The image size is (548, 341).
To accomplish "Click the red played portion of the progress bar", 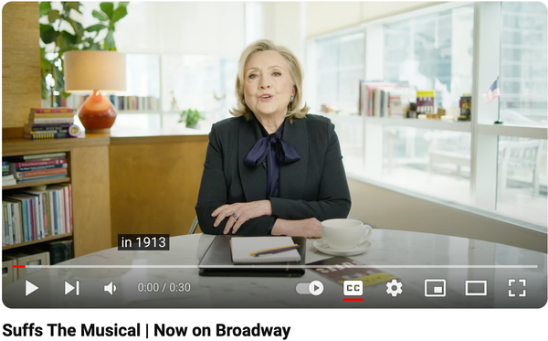I will (19, 267).
